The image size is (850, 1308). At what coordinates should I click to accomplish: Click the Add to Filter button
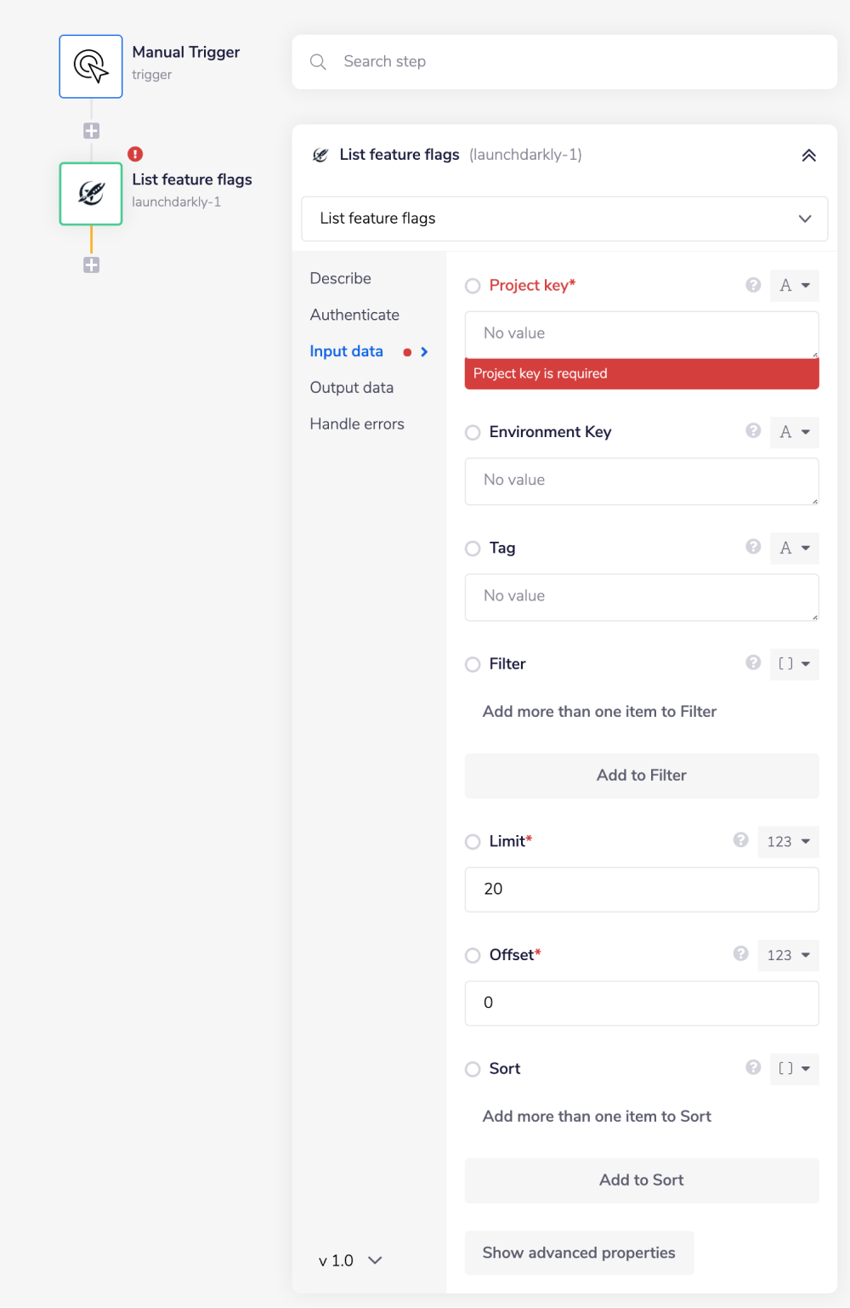[x=641, y=775]
